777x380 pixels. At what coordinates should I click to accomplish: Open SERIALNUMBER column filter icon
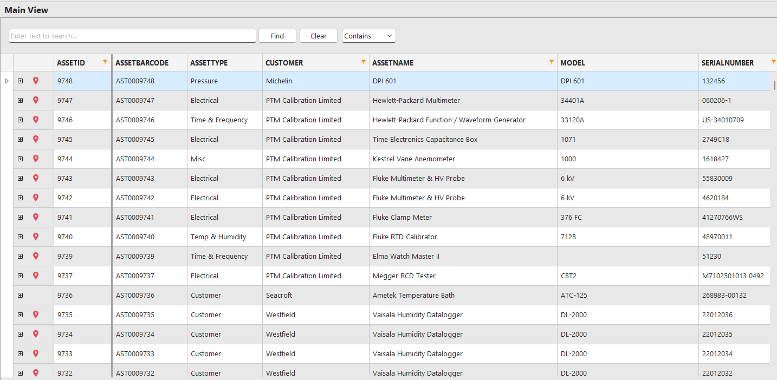(773, 62)
